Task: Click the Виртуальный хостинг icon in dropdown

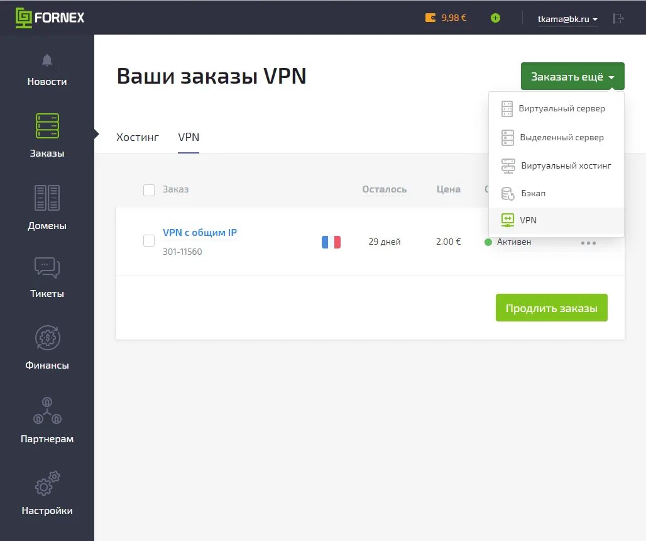Action: 508,166
